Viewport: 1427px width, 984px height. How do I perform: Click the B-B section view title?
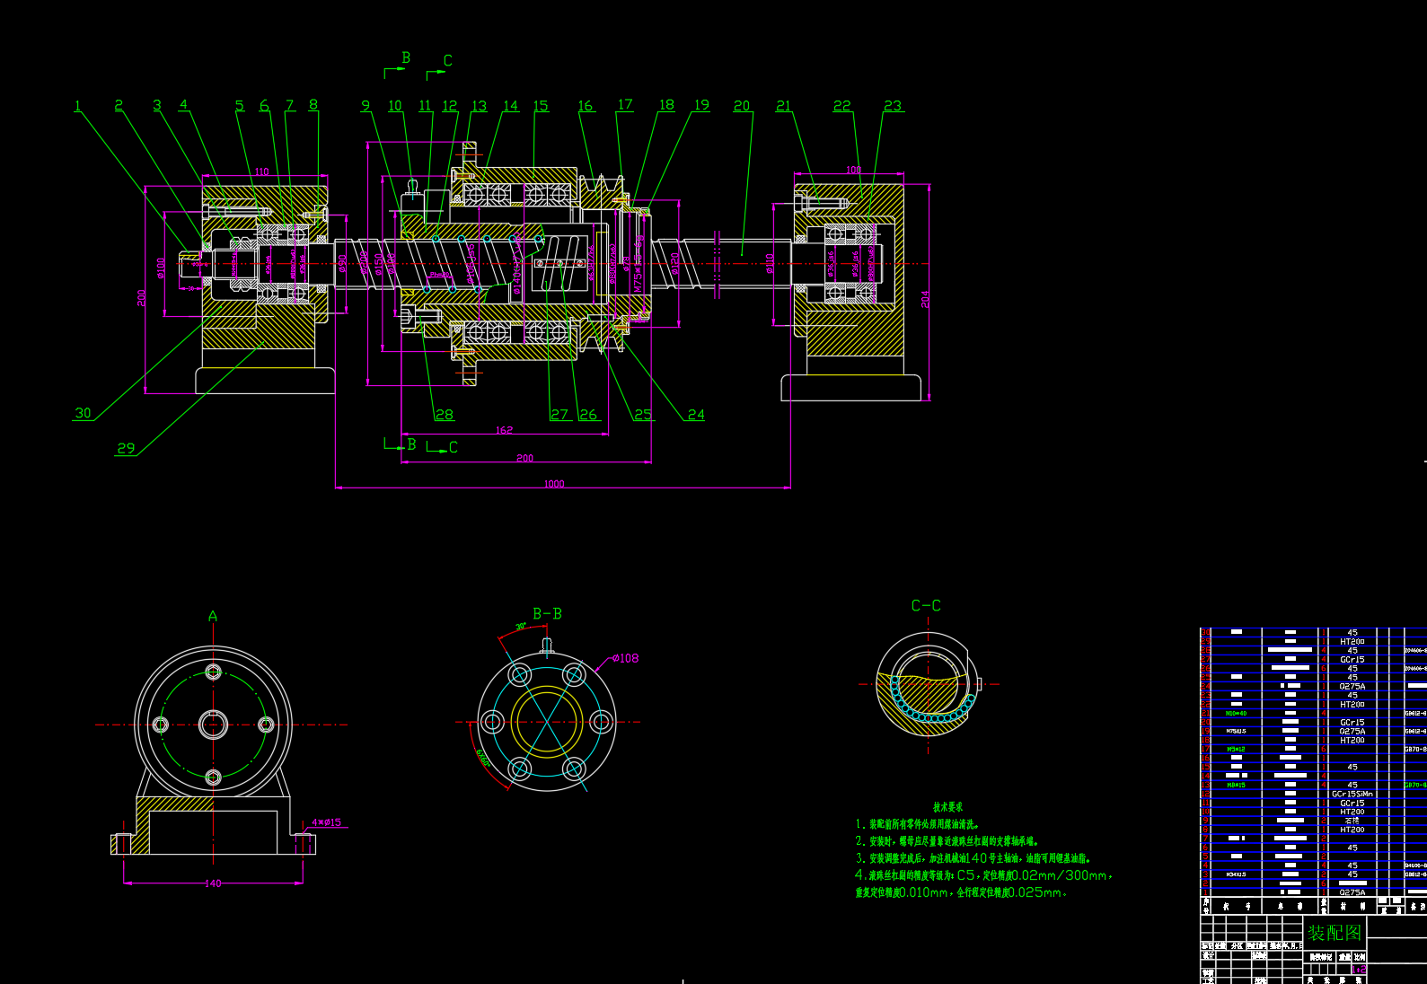547,614
